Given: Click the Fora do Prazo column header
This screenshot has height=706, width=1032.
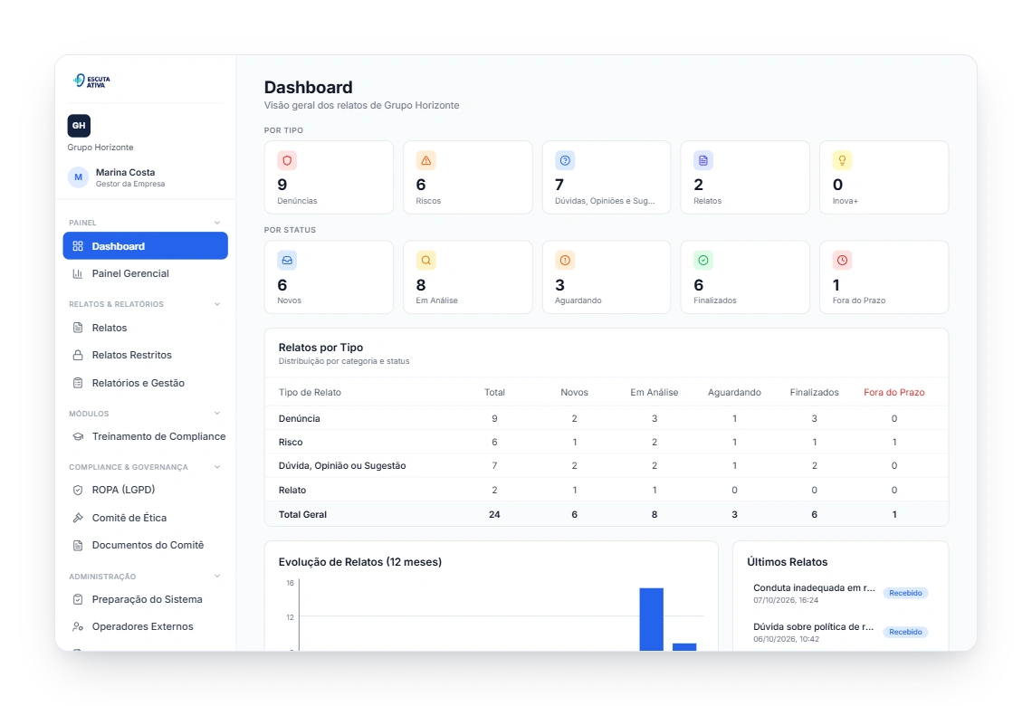Looking at the screenshot, I should pyautogui.click(x=893, y=393).
